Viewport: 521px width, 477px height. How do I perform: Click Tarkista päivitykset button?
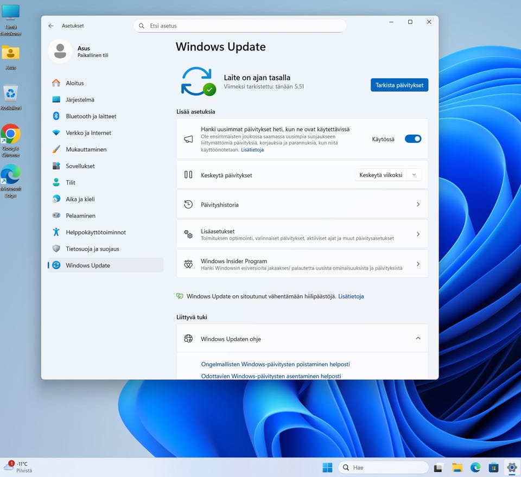399,85
